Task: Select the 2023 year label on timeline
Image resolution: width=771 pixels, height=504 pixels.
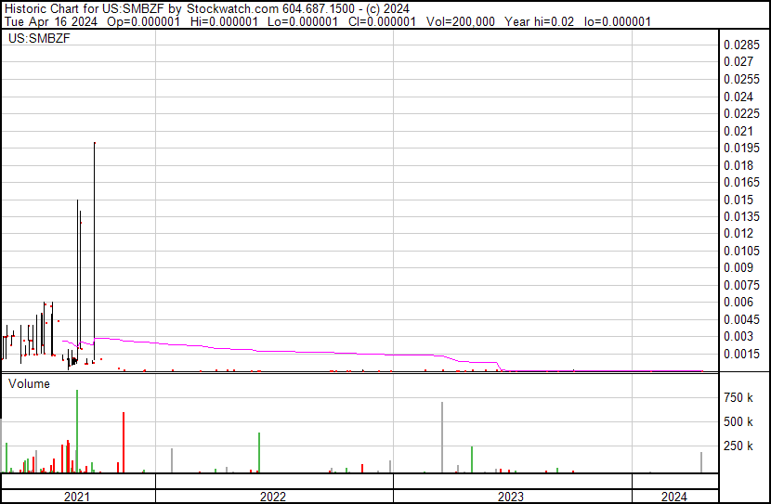Action: 512,497
